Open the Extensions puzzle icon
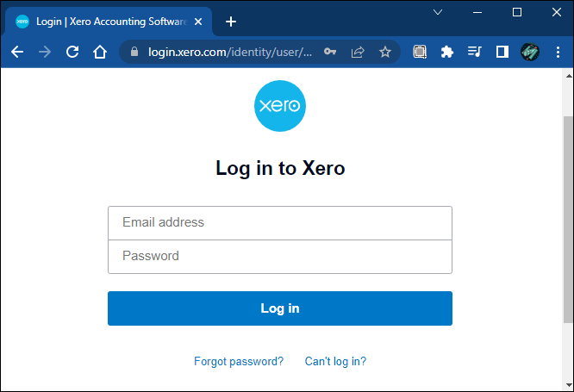The height and width of the screenshot is (392, 574). tap(447, 52)
